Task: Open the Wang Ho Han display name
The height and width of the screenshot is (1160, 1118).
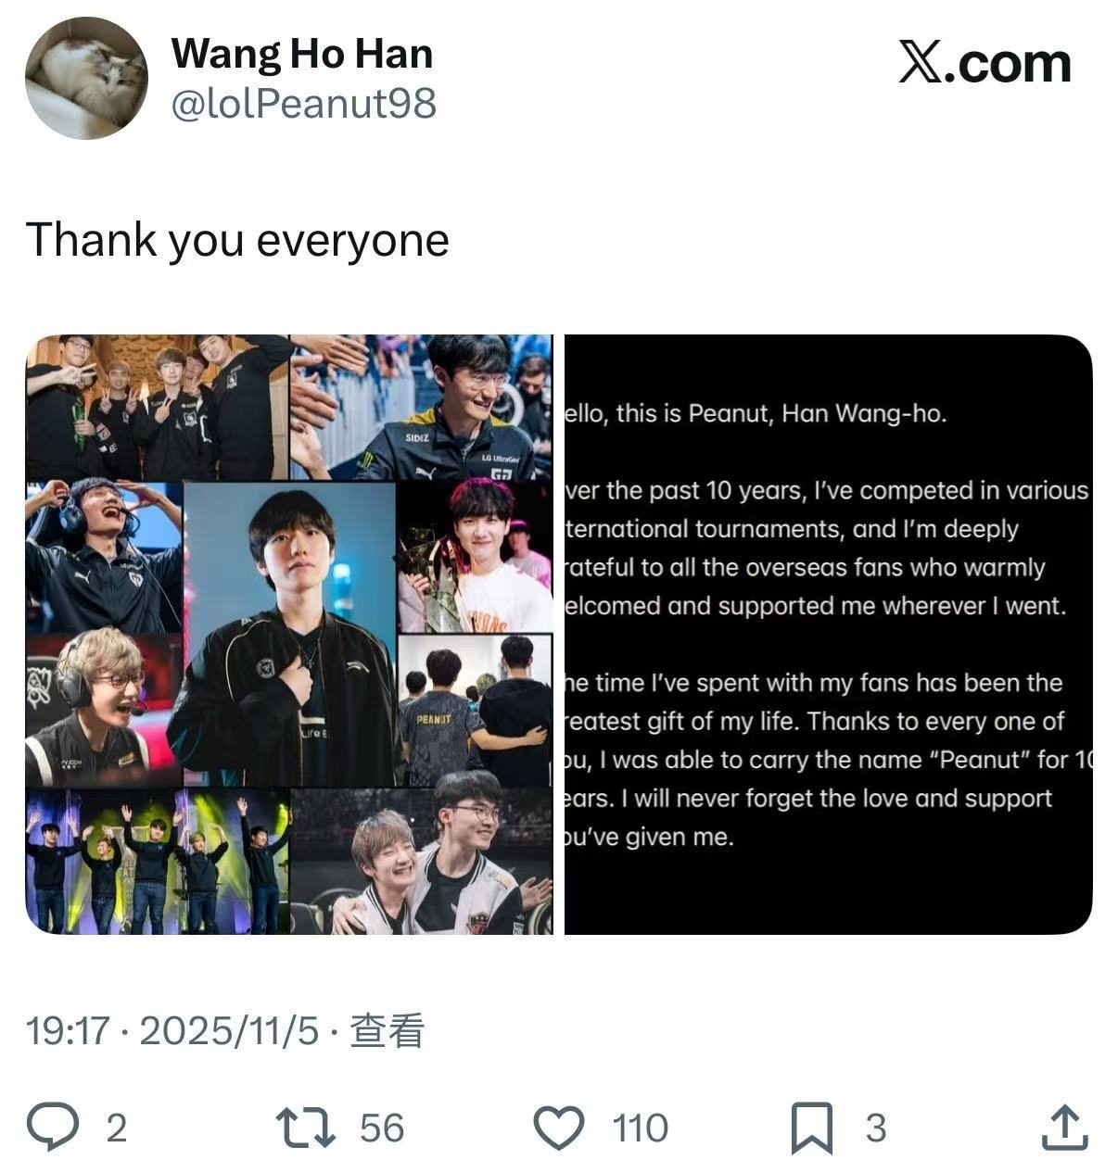Action: tap(302, 53)
